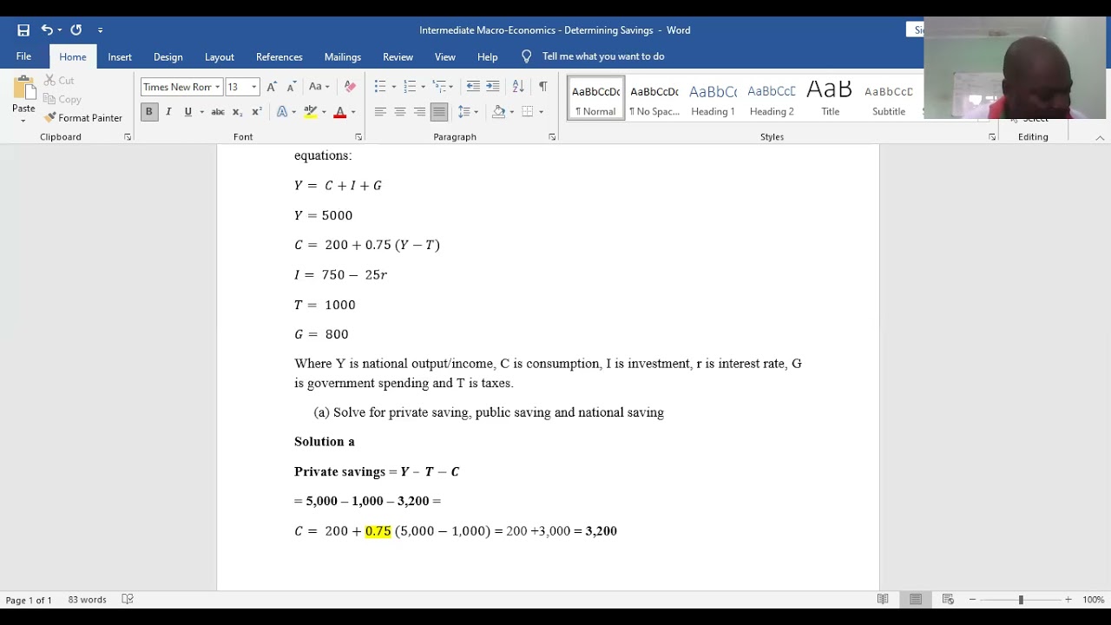Open the Change Case Aa dropdown

(319, 87)
